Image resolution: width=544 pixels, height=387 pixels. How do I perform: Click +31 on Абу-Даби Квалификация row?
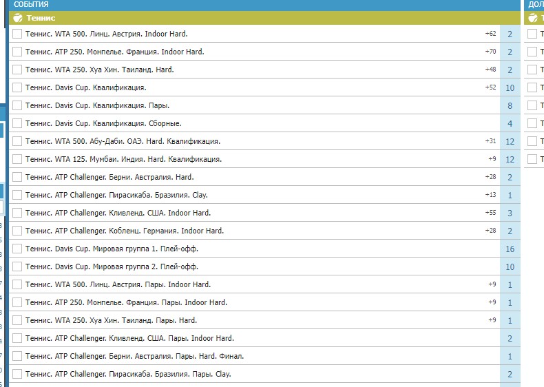coord(490,141)
